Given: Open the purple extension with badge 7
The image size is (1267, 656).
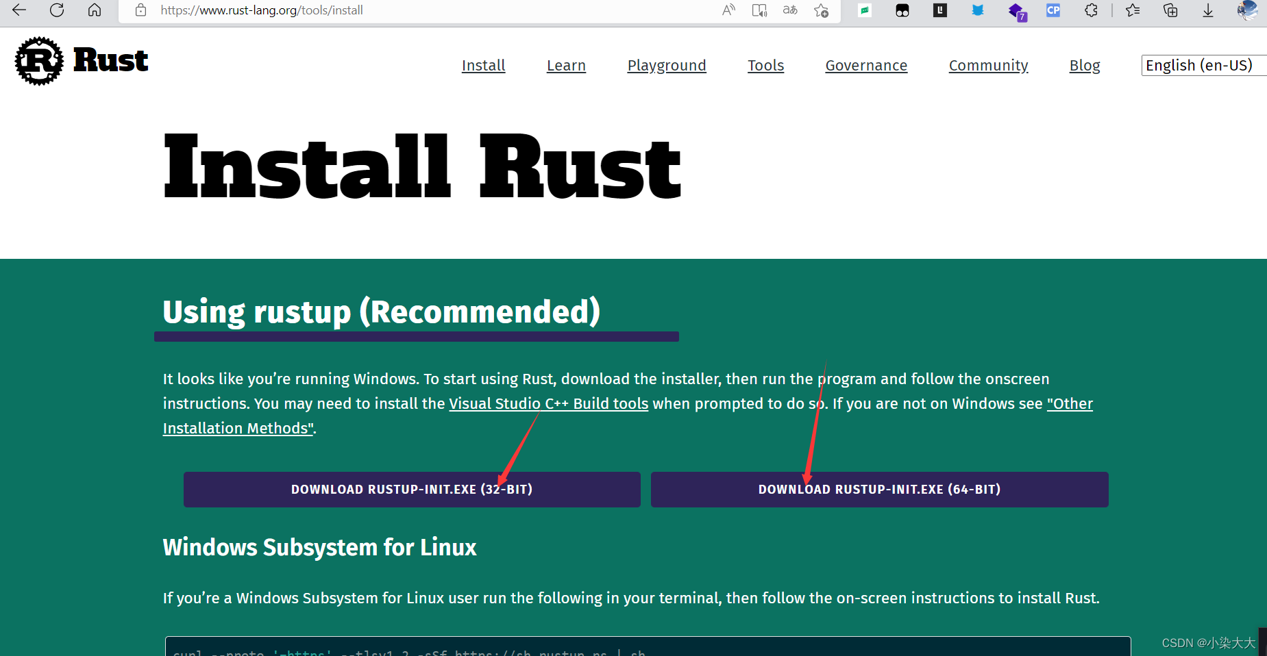Looking at the screenshot, I should (x=1017, y=12).
